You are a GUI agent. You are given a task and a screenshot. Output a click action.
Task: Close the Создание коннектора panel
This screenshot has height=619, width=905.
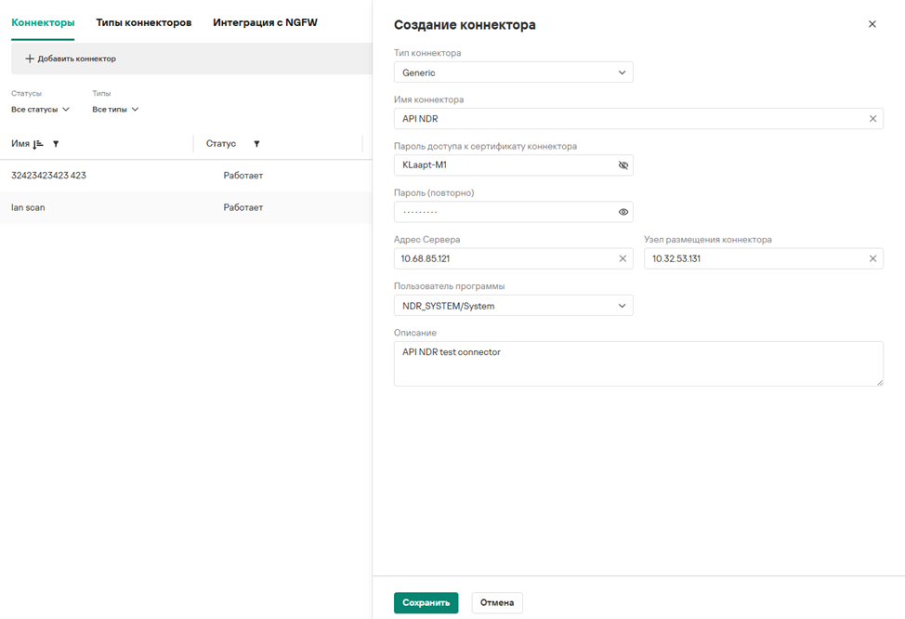pos(872,24)
